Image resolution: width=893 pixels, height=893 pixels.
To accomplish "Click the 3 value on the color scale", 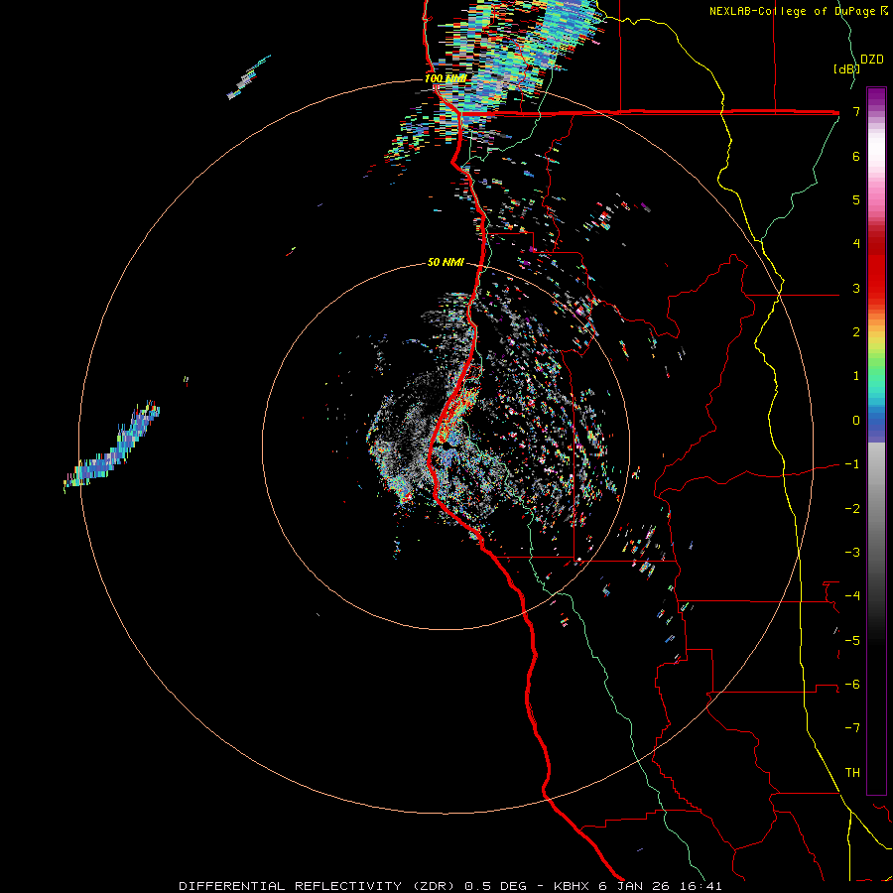I will tap(856, 288).
